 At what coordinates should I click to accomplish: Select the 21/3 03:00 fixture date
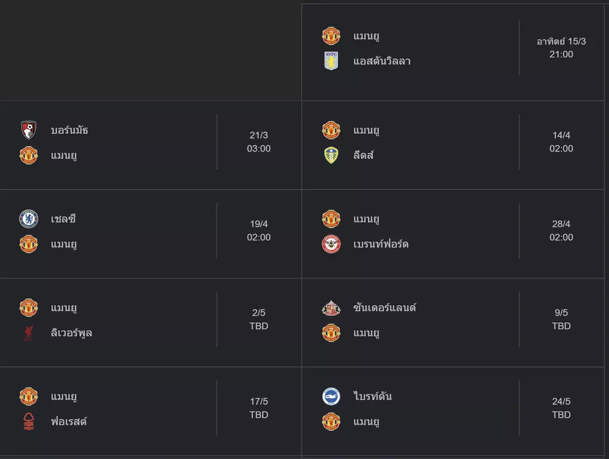coord(259,142)
